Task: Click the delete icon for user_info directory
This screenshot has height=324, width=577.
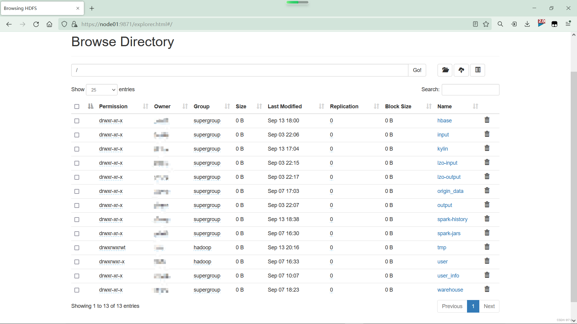Action: pyautogui.click(x=487, y=275)
